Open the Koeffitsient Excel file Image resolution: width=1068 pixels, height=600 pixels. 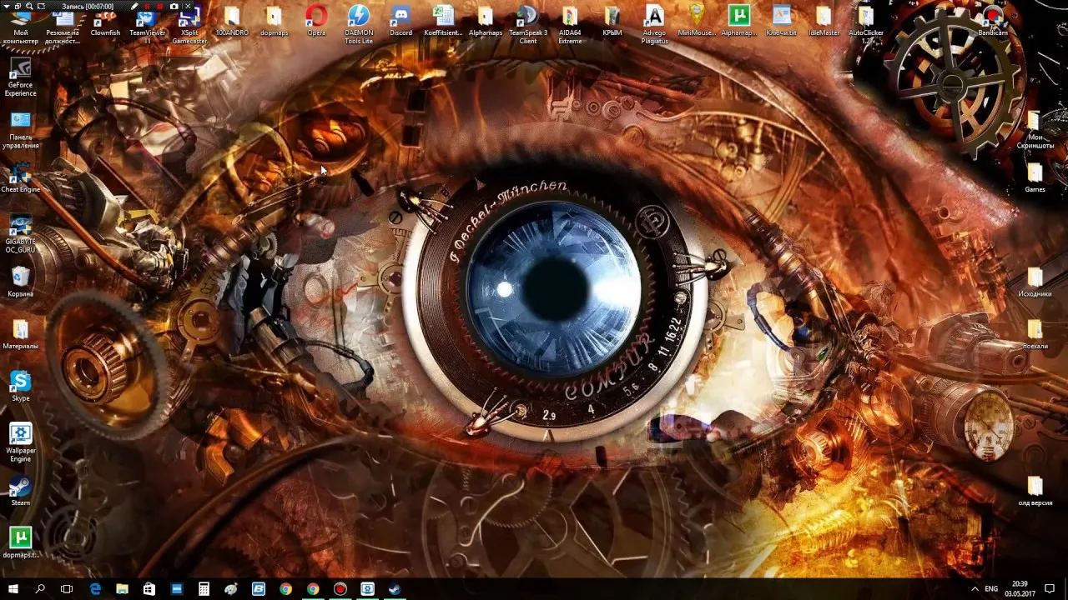coord(444,22)
